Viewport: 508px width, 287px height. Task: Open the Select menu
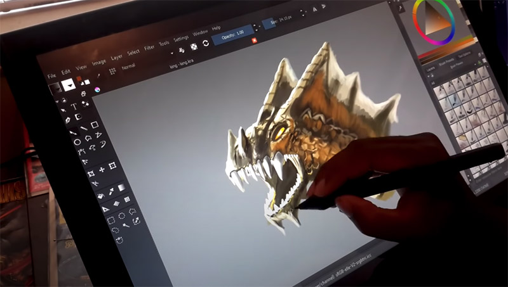[133, 52]
